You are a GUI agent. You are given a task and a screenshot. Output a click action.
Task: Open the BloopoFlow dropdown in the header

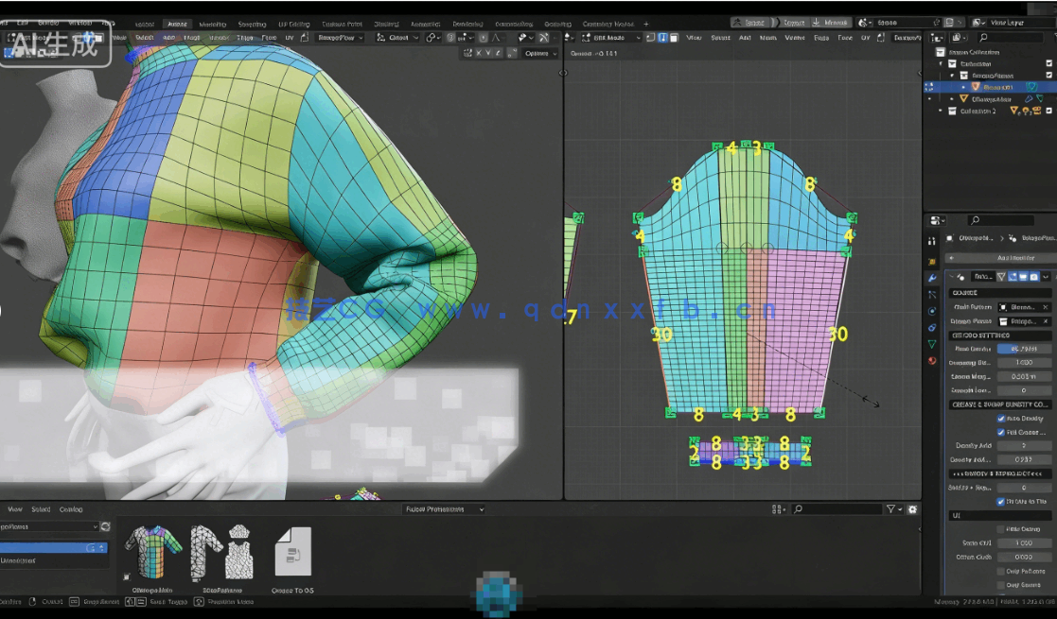tap(340, 37)
